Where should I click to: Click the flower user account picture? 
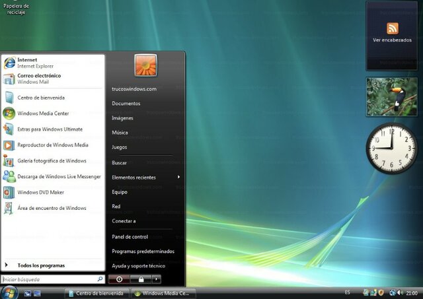coord(145,65)
